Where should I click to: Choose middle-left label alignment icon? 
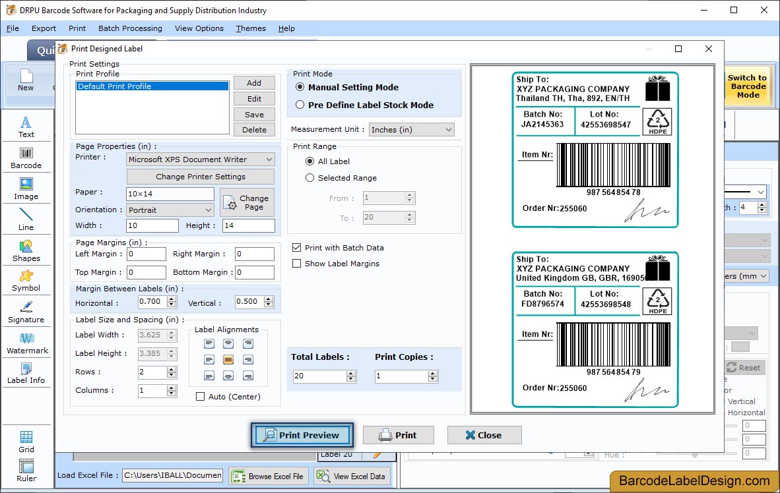pyautogui.click(x=209, y=359)
